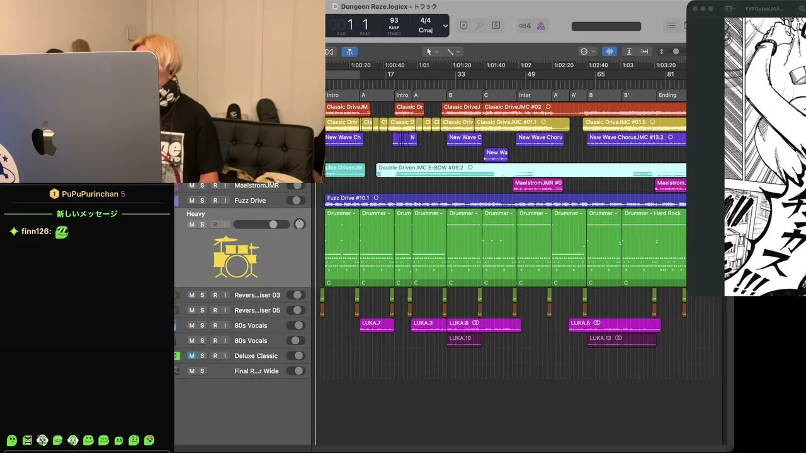Click the second 80s Vocals track icon
The width and height of the screenshot is (806, 453).
pyautogui.click(x=176, y=340)
